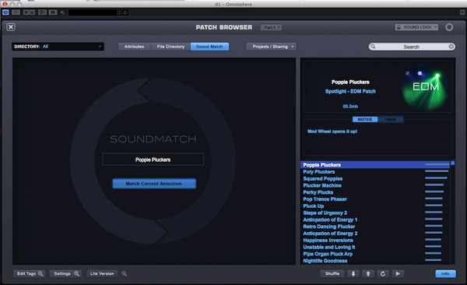Open the Projects / Sharing dropdown

tap(271, 47)
